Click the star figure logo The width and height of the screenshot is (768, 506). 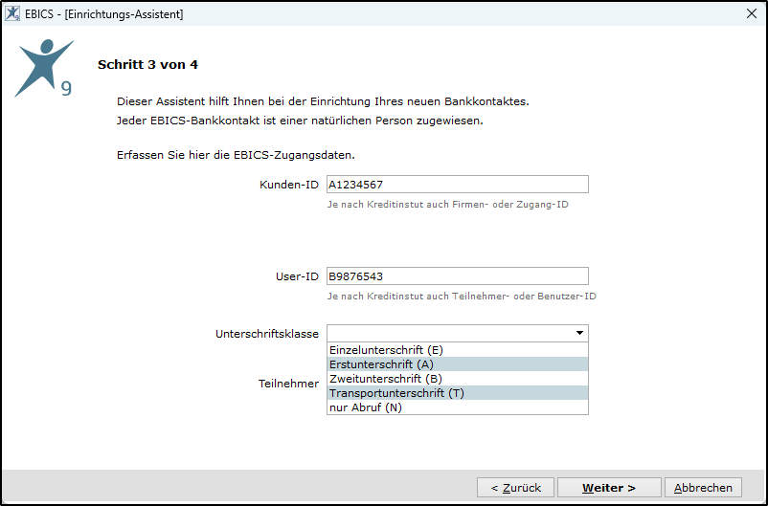(x=44, y=68)
